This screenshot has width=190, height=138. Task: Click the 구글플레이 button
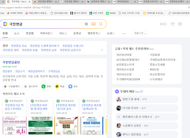(12, 87)
